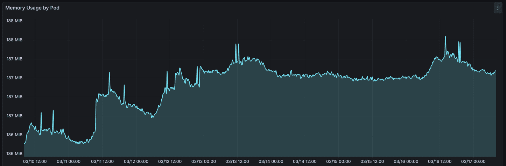This screenshot has width=506, height=166.
Task: Select the 03/12 12:00 x-axis tick label
Action: tap(170, 161)
